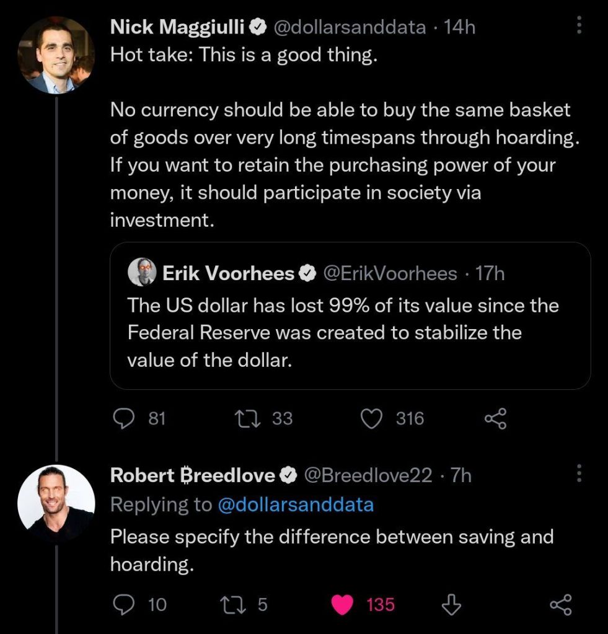Share Robert Breedlove's reply
This screenshot has width=608, height=634.
(x=561, y=604)
